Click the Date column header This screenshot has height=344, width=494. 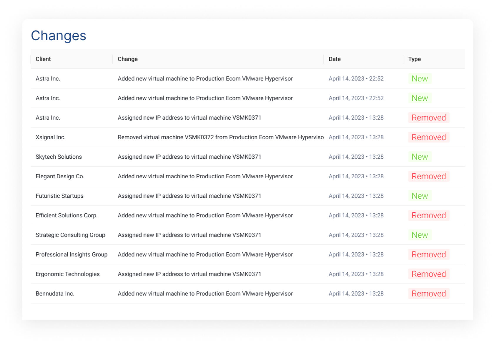pos(334,59)
